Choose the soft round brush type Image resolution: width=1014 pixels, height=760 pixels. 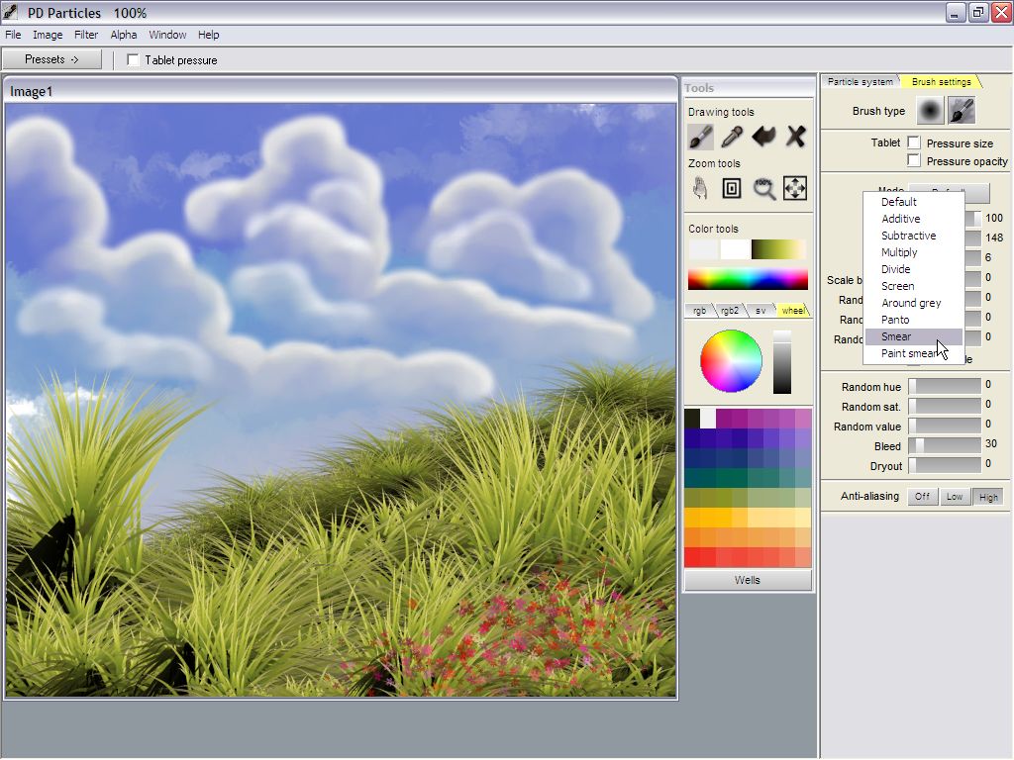point(929,111)
